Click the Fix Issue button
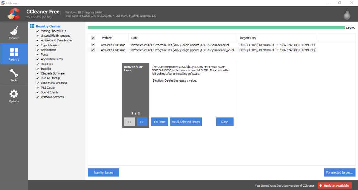The image size is (358, 190). 160,122
